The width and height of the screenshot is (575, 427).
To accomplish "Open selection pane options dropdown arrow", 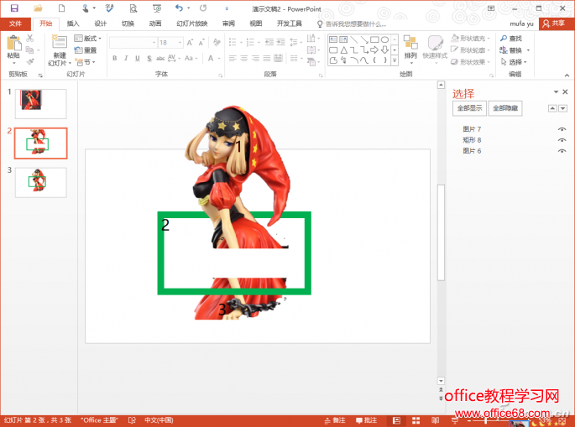I will coord(556,91).
